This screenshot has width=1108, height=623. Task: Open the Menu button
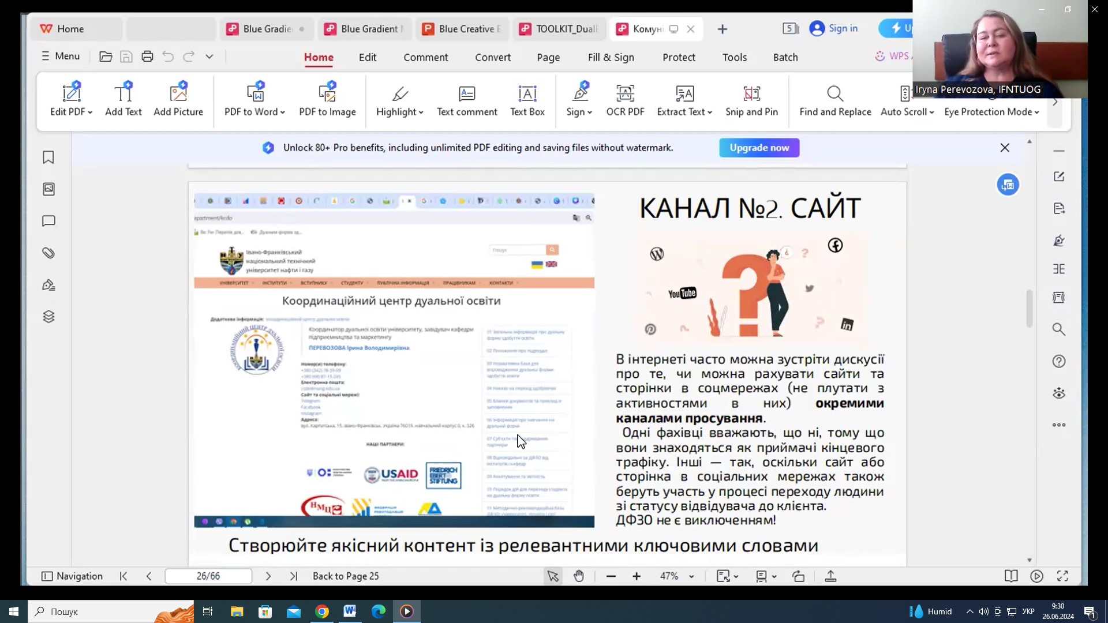(x=61, y=57)
